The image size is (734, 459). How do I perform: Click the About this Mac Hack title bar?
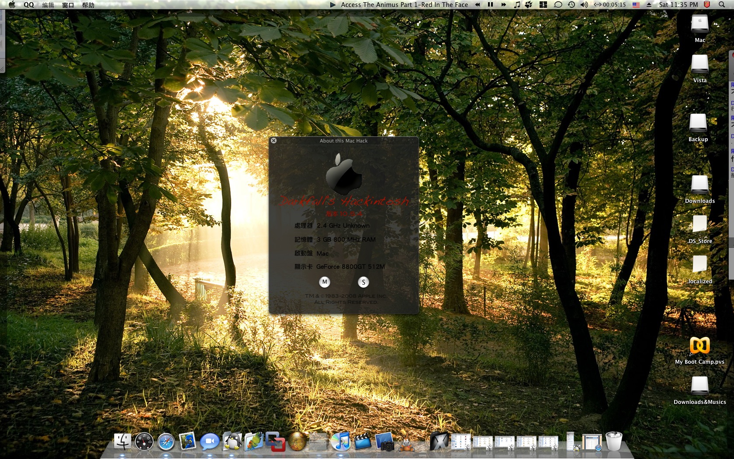coord(343,141)
